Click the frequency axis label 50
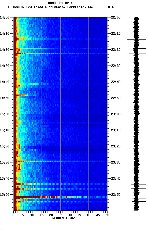 pyautogui.click(x=108, y=215)
